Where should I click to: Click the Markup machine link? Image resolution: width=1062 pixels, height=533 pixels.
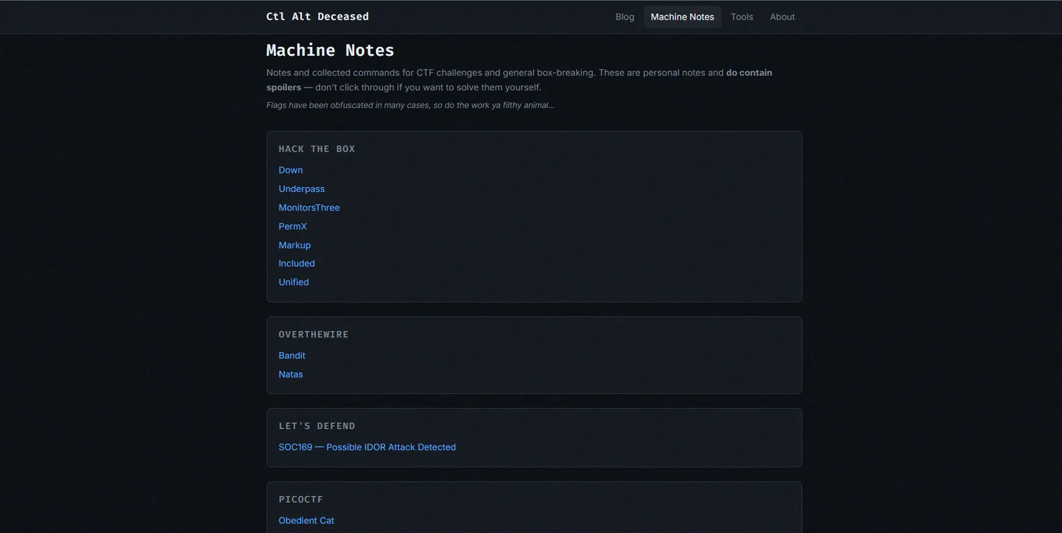(x=295, y=245)
